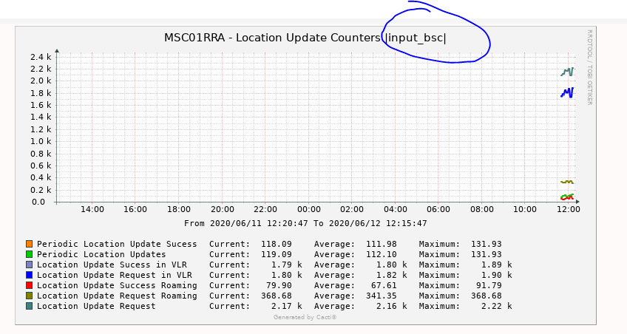Click the graph title MSC01RRA - Location Update Counters
The height and width of the screenshot is (334, 627).
click(x=272, y=38)
